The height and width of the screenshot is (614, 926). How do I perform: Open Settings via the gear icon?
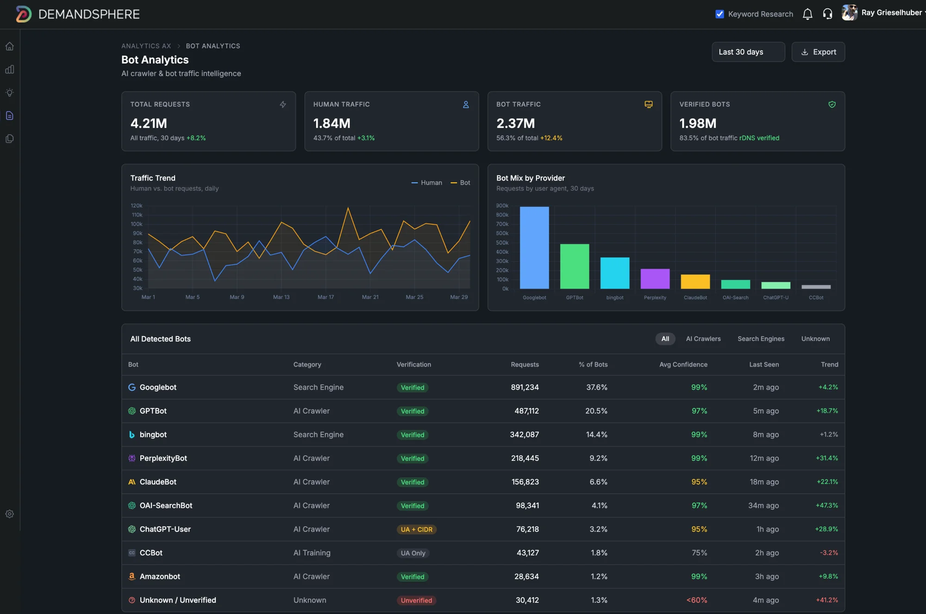click(9, 514)
